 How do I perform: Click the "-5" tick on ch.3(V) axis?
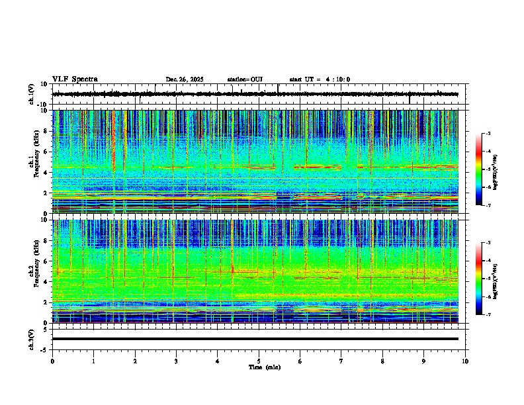coord(45,350)
